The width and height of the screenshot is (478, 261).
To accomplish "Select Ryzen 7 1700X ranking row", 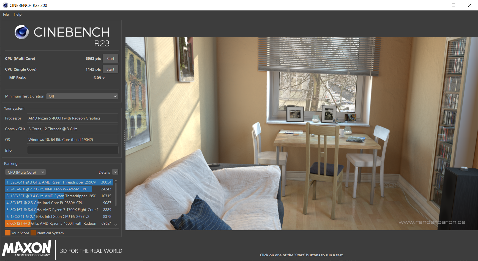I will pyautogui.click(x=59, y=210).
